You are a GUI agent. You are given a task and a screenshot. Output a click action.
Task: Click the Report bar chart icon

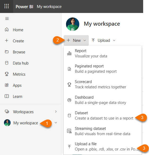point(69,53)
